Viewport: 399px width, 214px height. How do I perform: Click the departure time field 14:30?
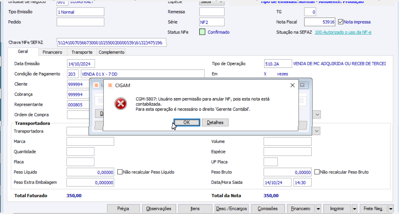302,182
